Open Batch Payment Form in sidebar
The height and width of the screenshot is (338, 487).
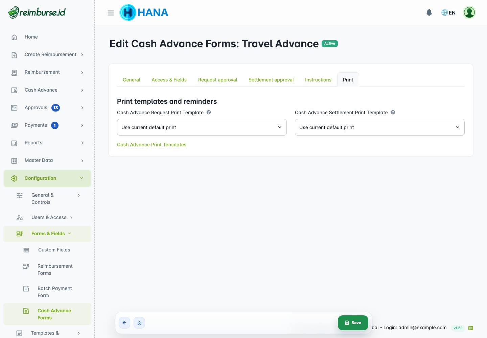pos(47,292)
